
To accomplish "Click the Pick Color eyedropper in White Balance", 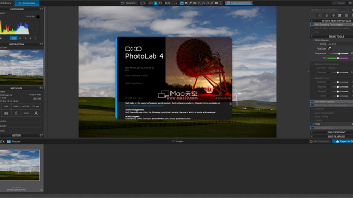I will click(x=329, y=48).
